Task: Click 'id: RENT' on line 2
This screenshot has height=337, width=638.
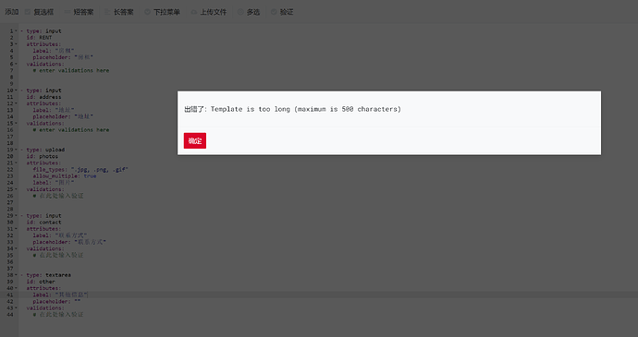Action: click(x=39, y=38)
